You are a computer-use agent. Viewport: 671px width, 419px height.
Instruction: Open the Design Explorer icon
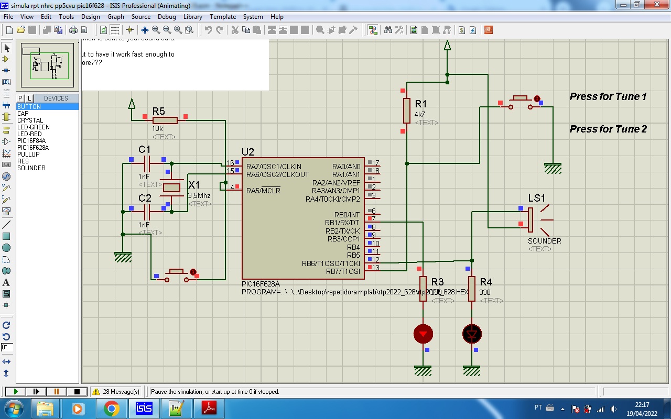tap(414, 30)
